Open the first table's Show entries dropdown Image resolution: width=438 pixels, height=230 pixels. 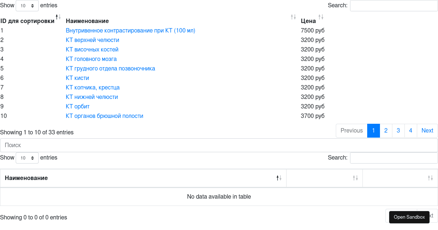27,5
